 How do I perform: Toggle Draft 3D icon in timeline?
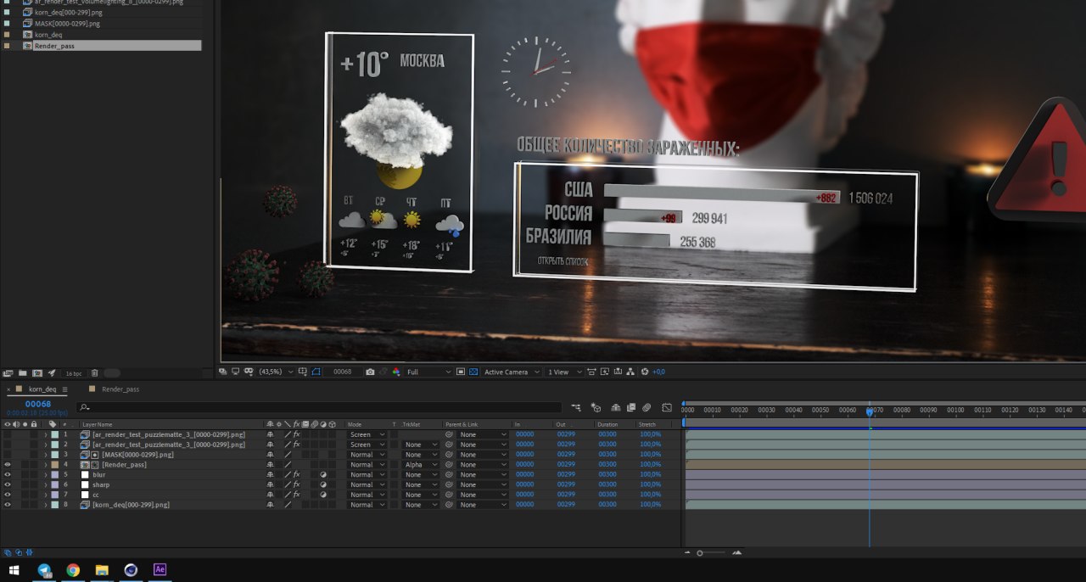point(596,408)
